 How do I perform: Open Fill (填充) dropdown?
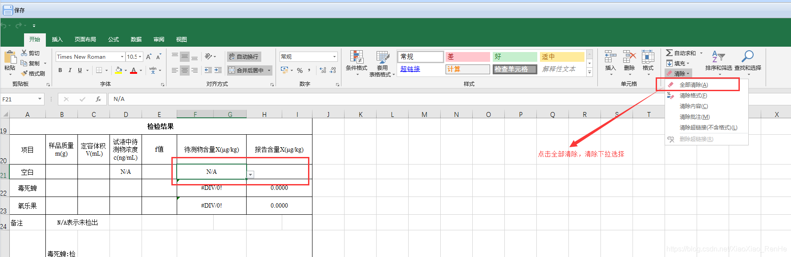677,63
